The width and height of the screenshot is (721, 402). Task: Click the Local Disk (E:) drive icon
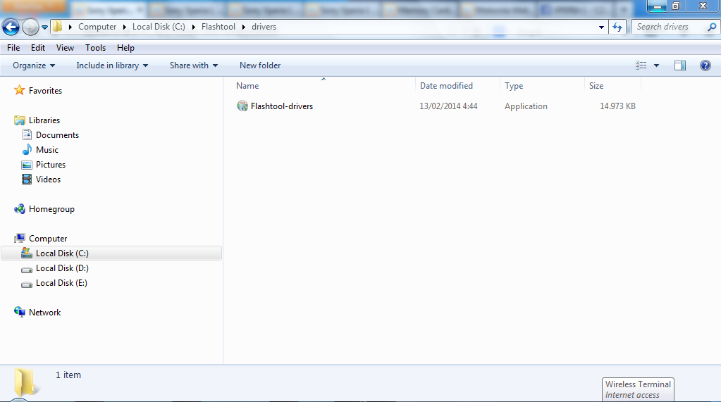tap(27, 284)
